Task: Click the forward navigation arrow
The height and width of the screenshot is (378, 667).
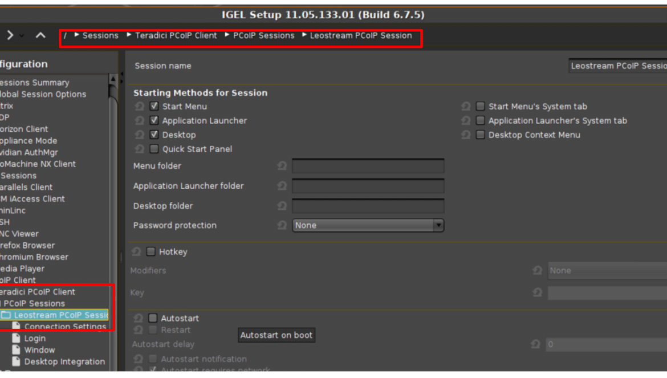Action: tap(10, 35)
